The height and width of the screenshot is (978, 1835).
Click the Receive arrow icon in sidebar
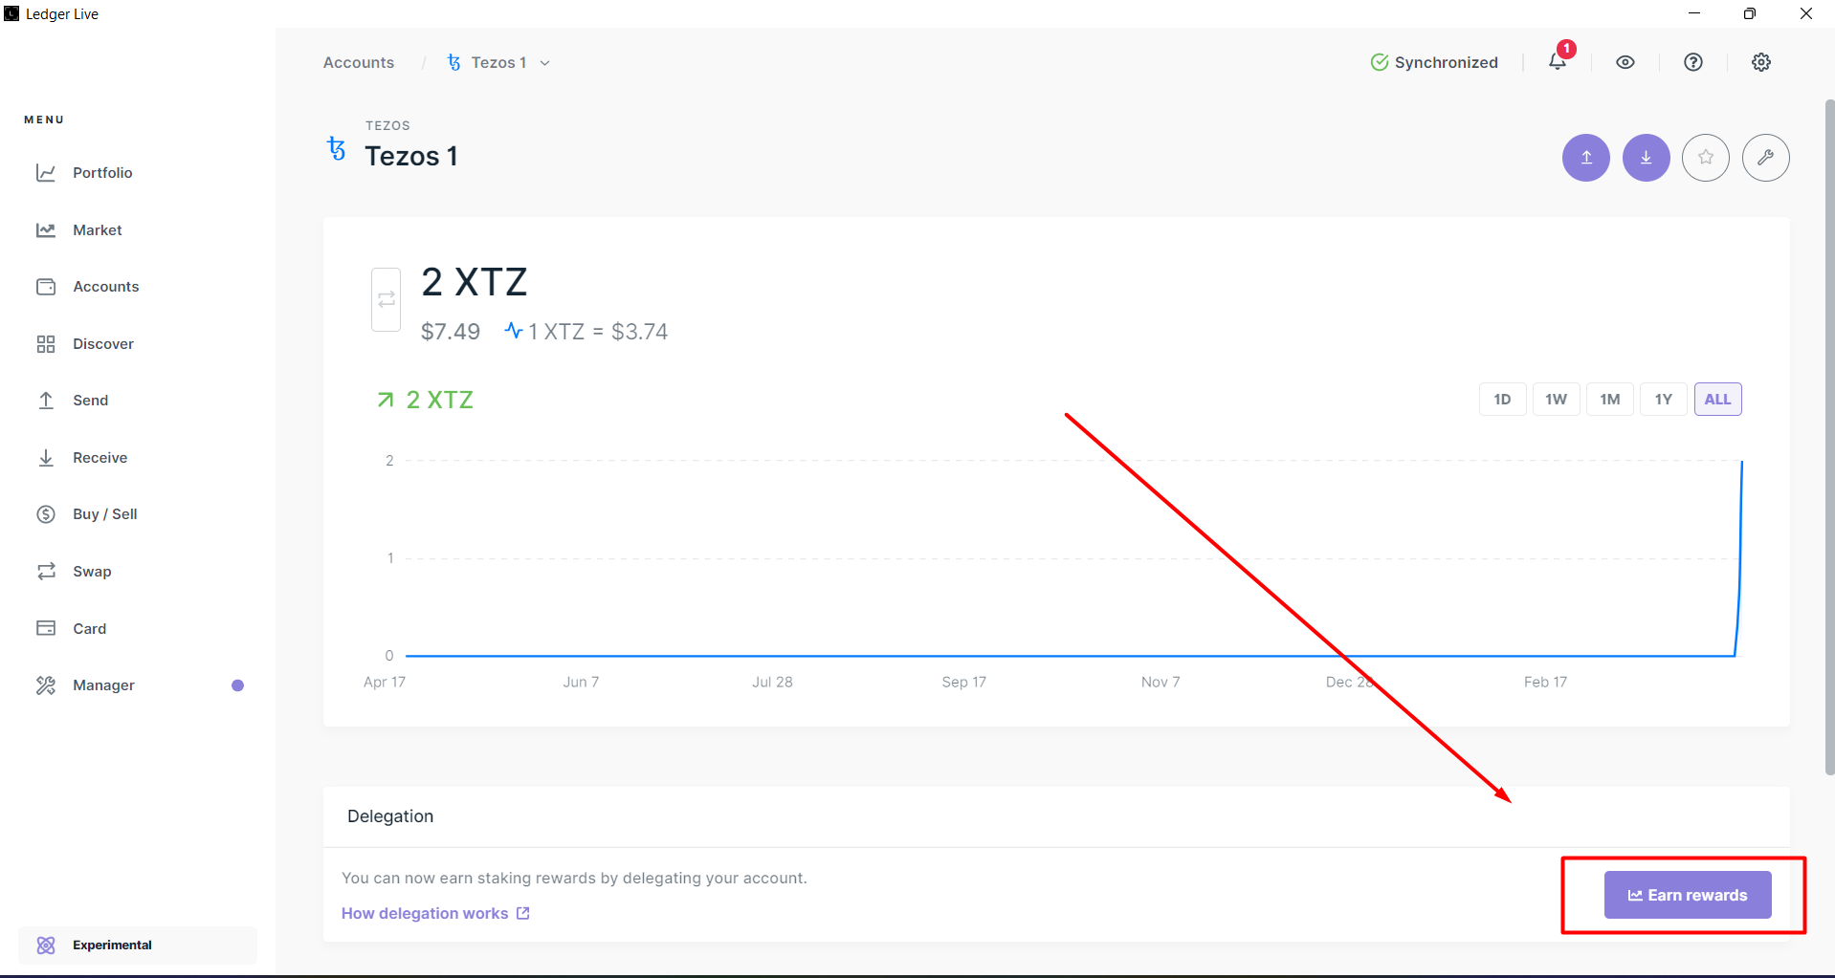click(46, 458)
